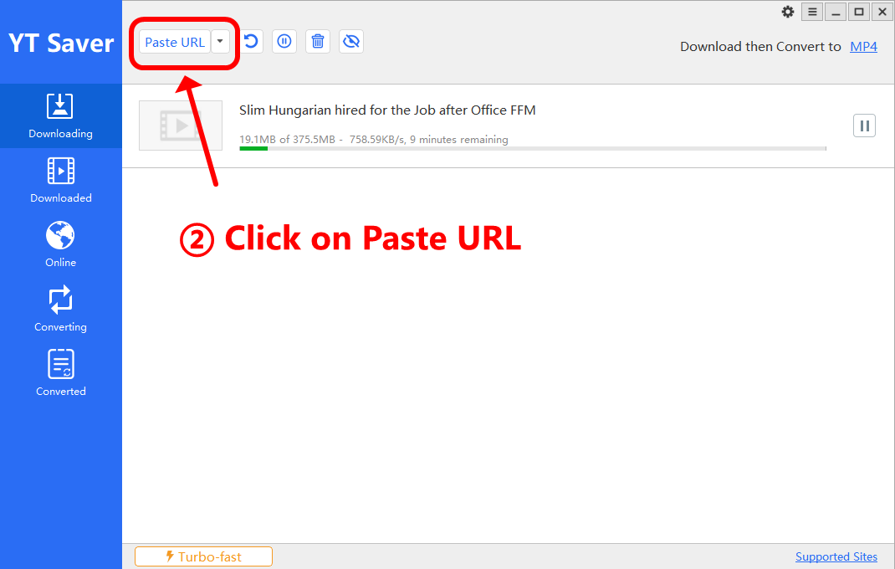Open the Supported Sites link
Screen dimensions: 895x569
pyautogui.click(x=836, y=557)
